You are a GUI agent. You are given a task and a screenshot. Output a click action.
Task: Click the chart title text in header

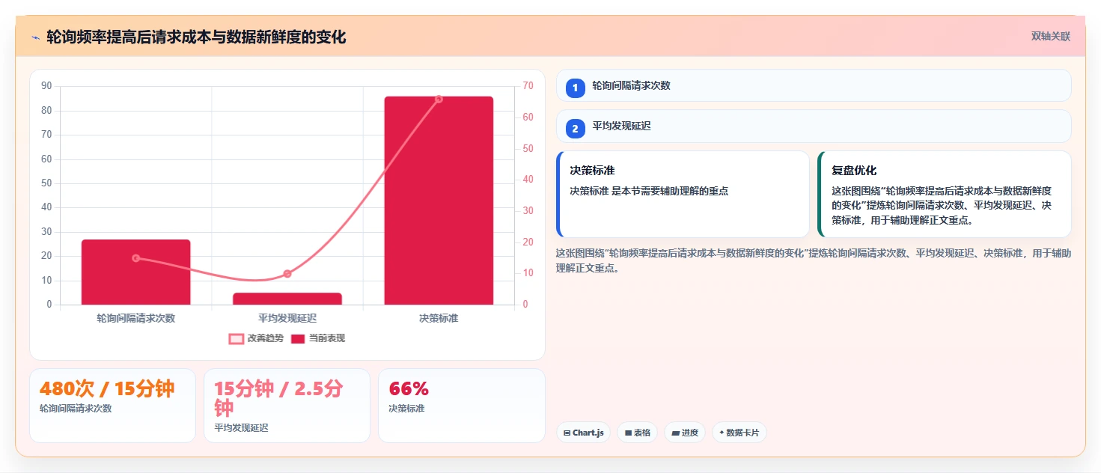[196, 37]
